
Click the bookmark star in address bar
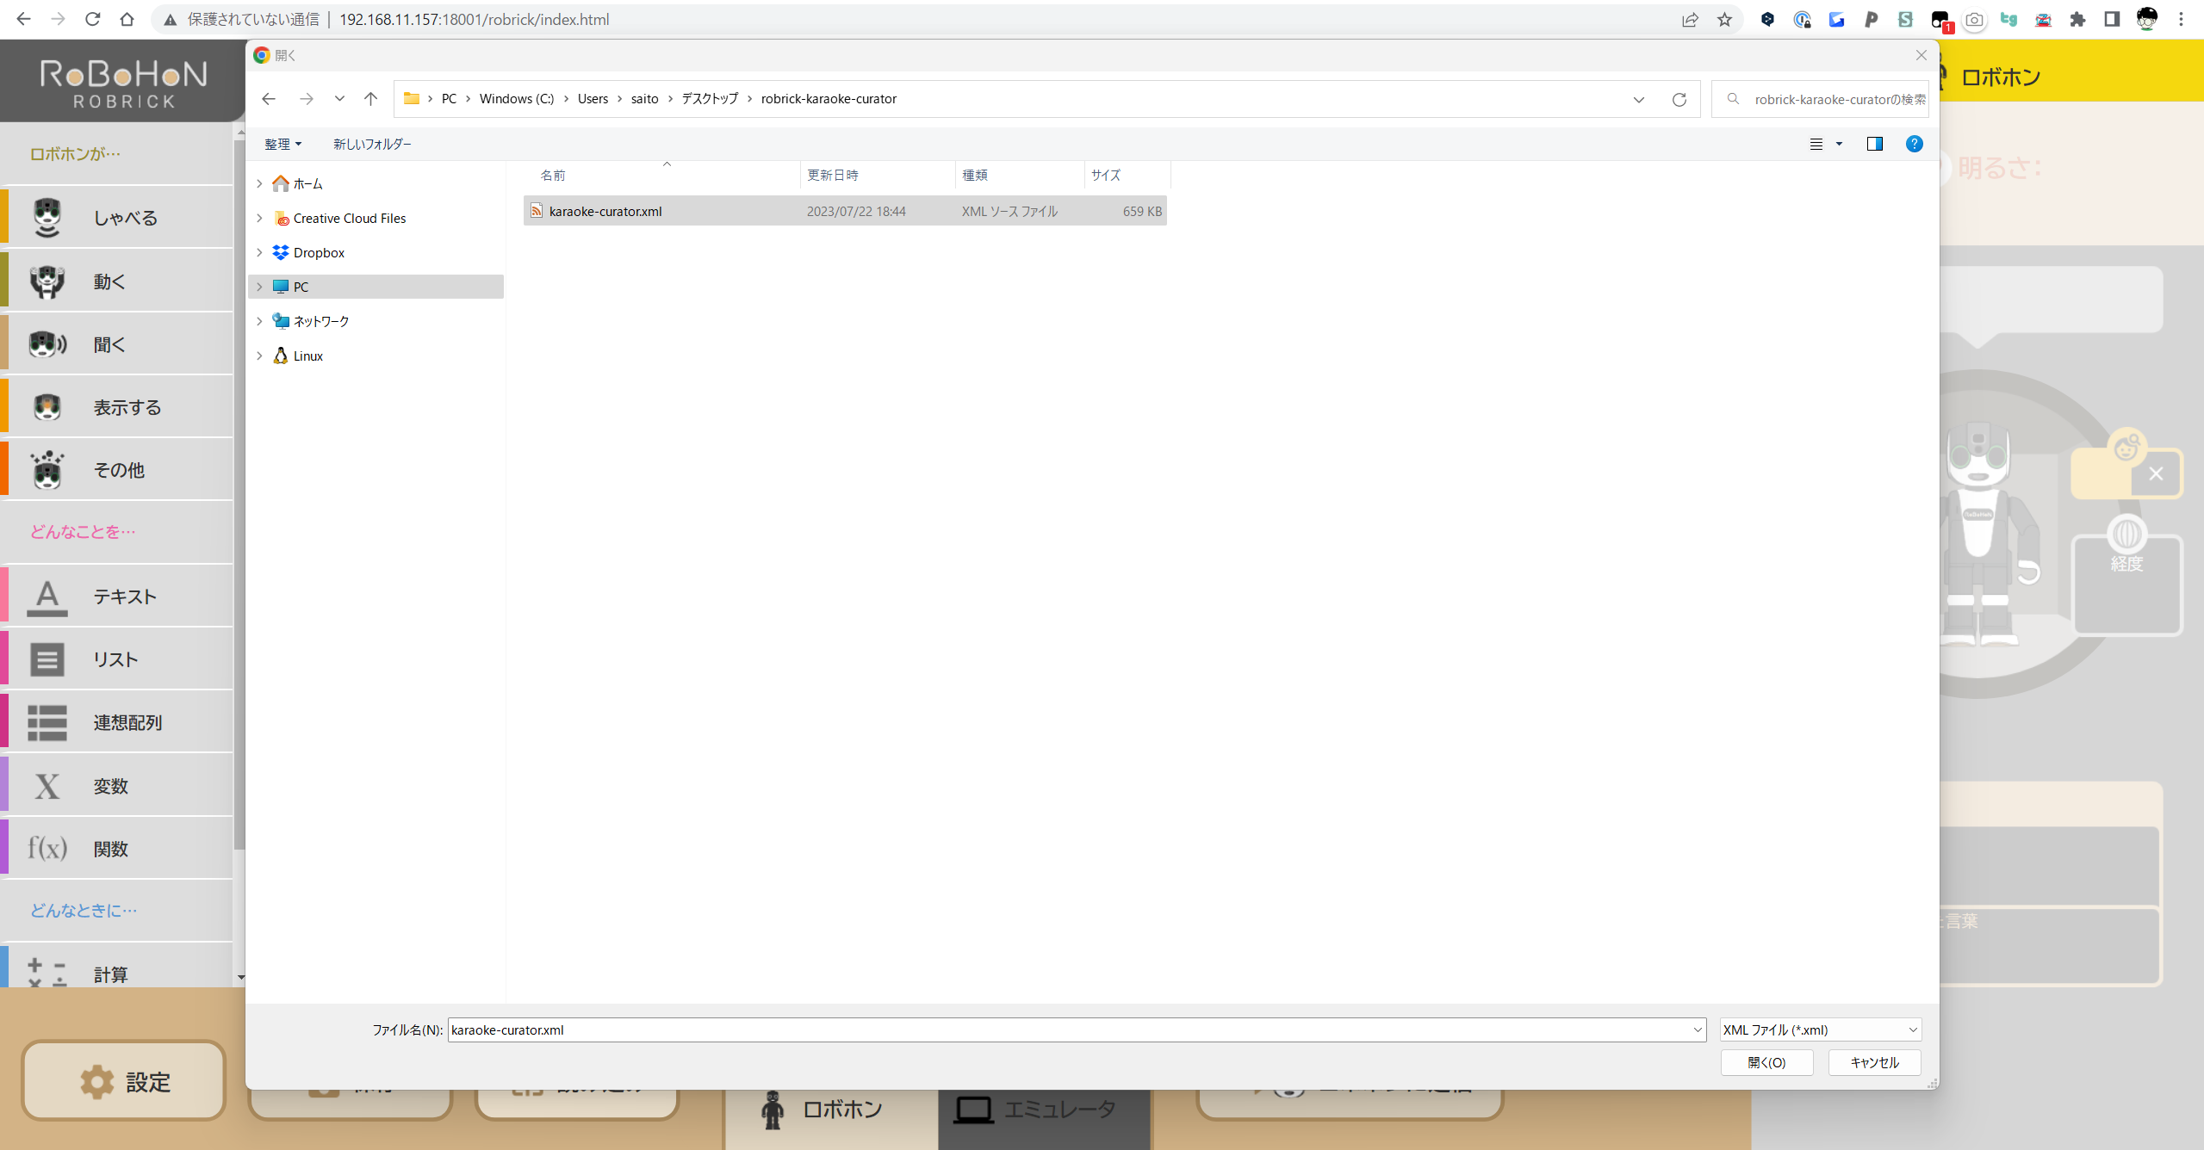(1724, 19)
